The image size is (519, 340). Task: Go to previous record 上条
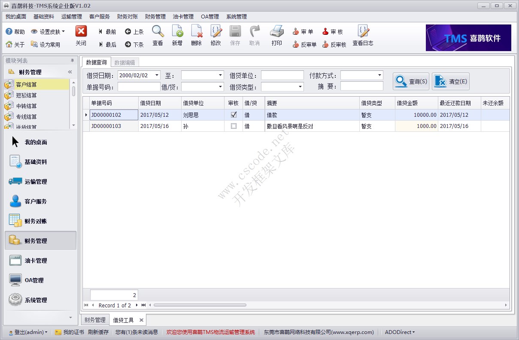[134, 32]
